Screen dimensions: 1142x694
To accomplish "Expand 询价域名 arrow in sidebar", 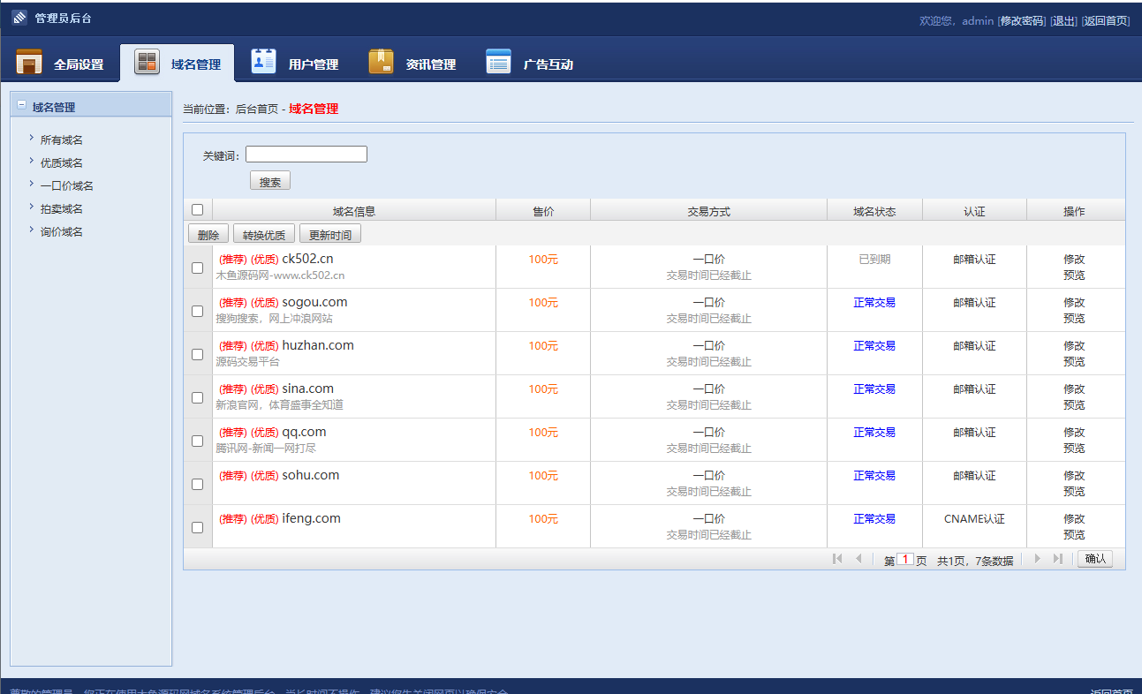I will point(31,230).
